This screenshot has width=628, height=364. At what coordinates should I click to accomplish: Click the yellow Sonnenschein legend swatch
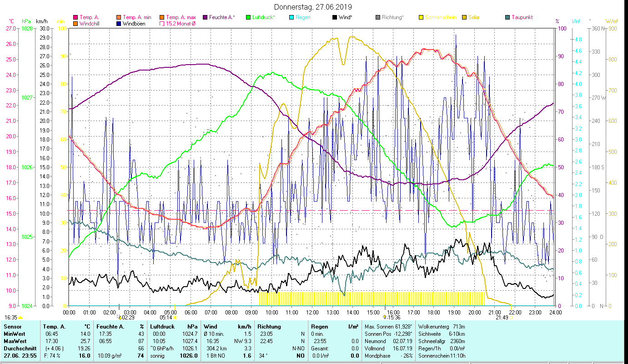click(421, 17)
